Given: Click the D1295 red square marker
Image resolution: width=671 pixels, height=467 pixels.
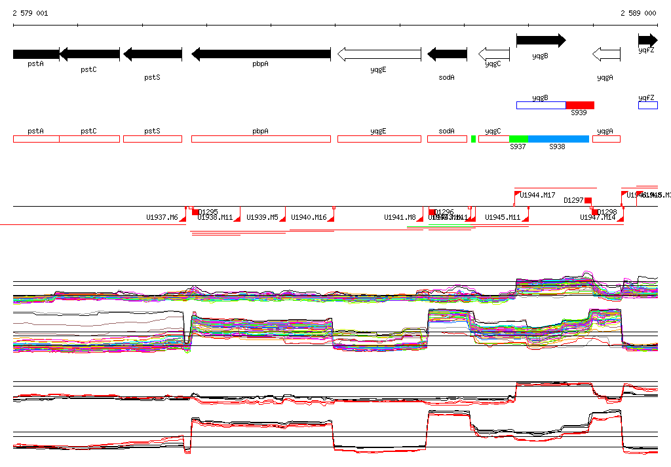Looking at the screenshot, I should (195, 212).
